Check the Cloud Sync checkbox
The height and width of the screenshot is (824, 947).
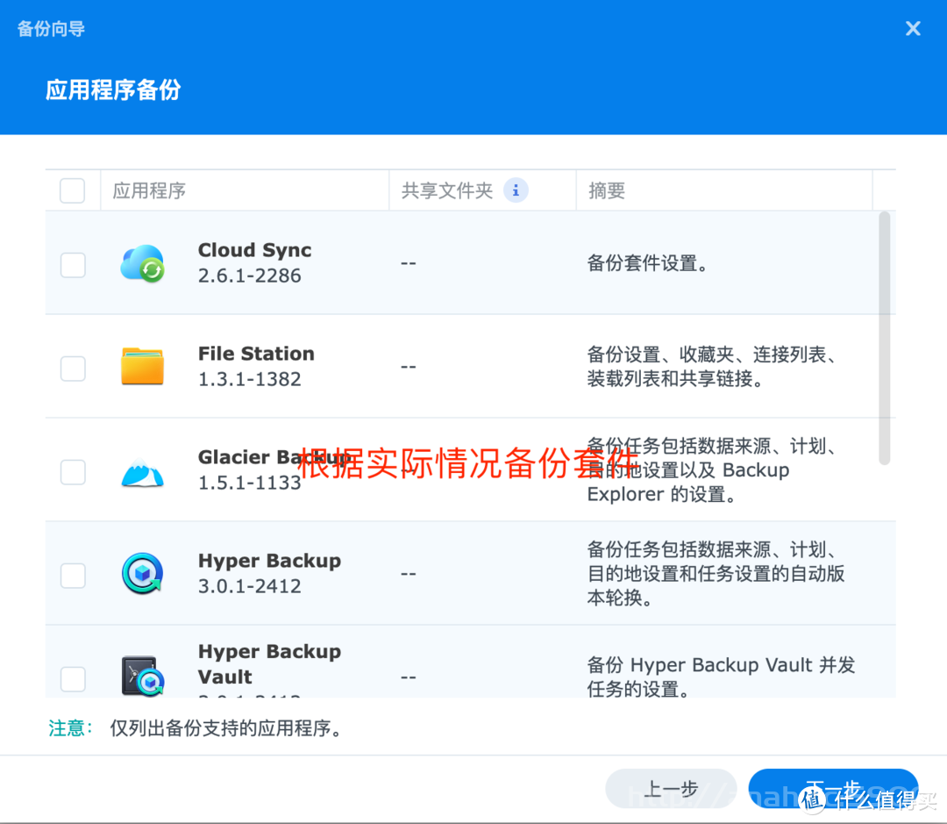73,265
